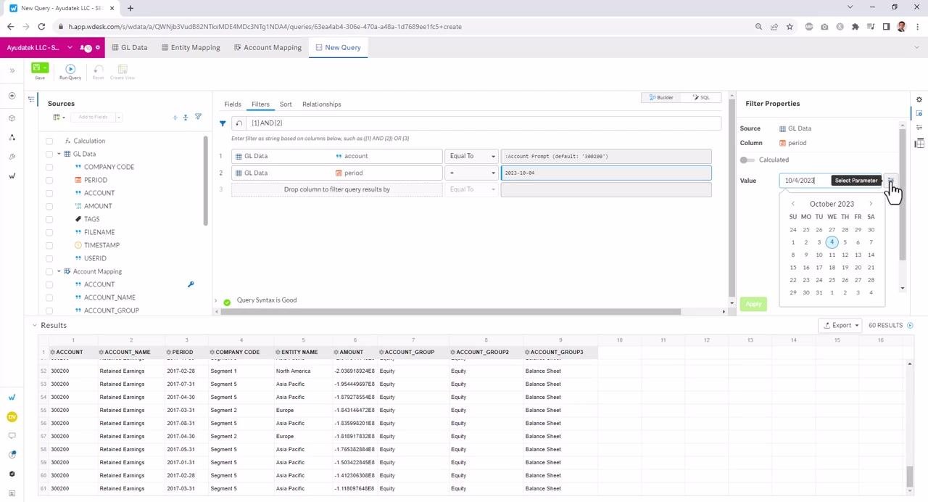928x502 pixels.
Task: Open the Relationships tab
Action: coord(321,104)
